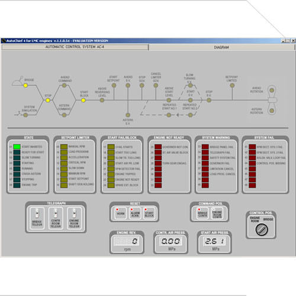Click the Engine Rev rpm display

[x=127, y=242]
